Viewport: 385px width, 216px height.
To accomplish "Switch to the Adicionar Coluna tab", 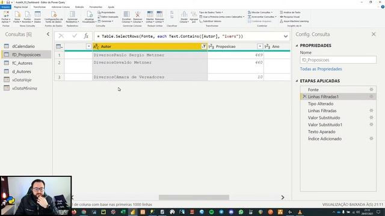I will pos(61,7).
